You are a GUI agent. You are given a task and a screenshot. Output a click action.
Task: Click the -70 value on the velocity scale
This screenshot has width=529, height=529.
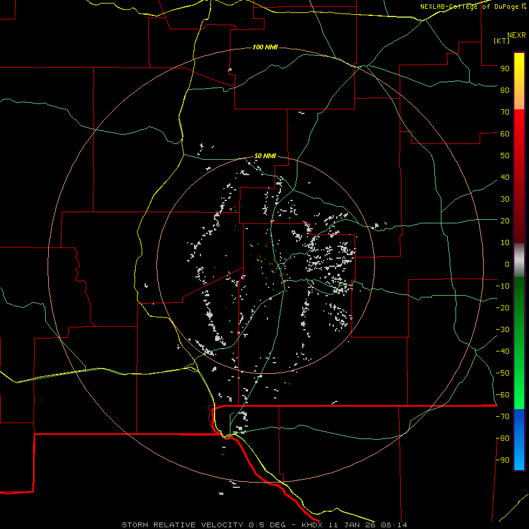coord(503,417)
